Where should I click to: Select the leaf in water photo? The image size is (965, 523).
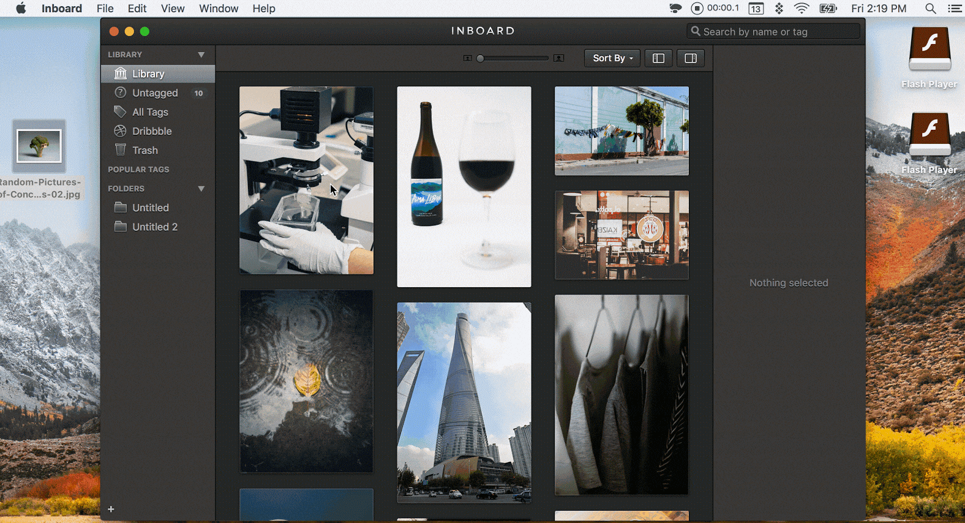(x=306, y=382)
